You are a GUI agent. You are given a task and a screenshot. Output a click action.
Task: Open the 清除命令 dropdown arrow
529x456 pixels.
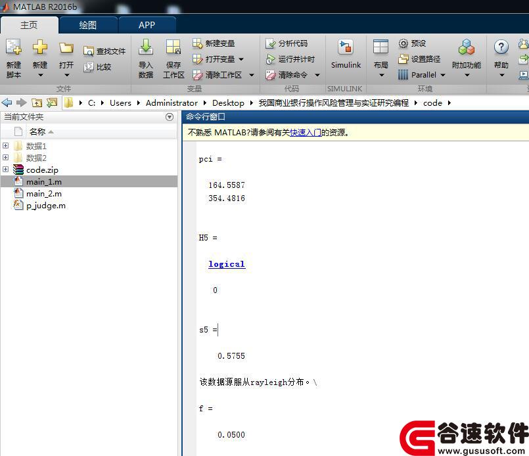[317, 75]
